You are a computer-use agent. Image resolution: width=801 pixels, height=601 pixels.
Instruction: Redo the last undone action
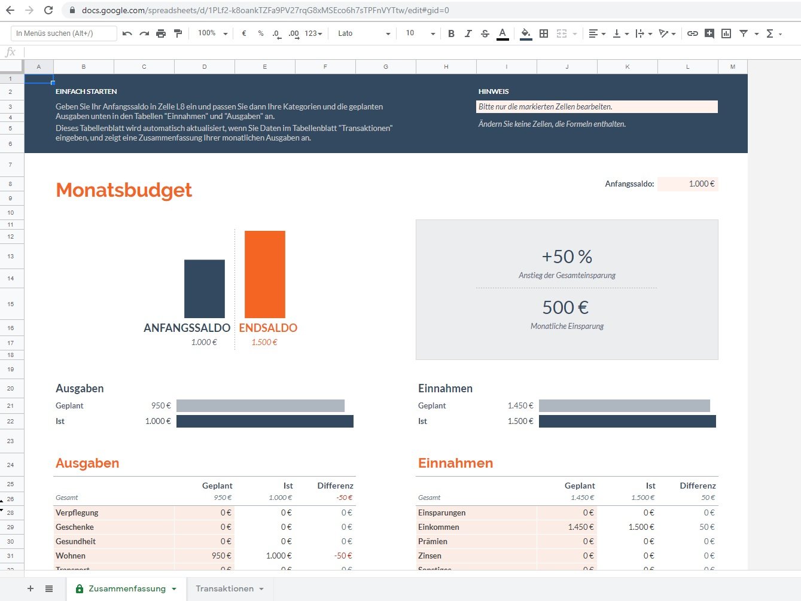[x=144, y=33]
